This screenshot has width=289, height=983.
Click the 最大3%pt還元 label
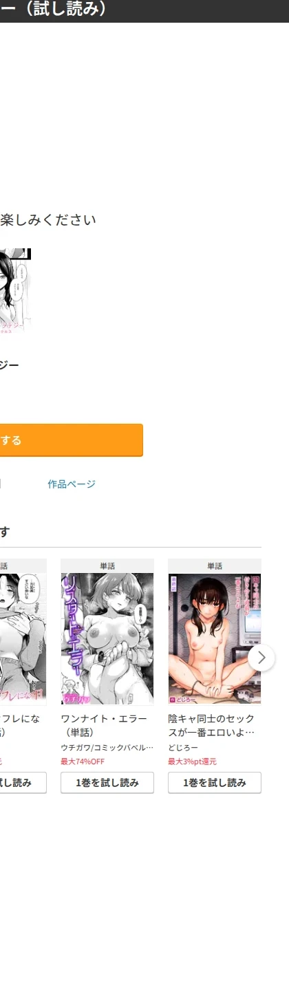(x=192, y=761)
